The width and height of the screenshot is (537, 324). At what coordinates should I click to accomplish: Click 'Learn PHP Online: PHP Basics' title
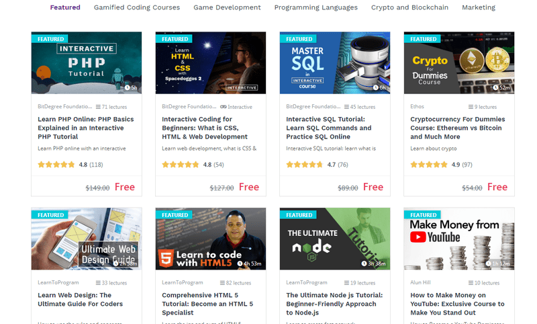[86, 128]
